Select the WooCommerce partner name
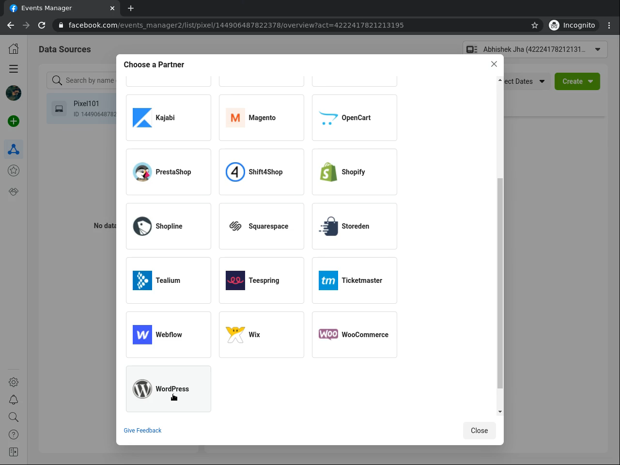 pos(365,335)
